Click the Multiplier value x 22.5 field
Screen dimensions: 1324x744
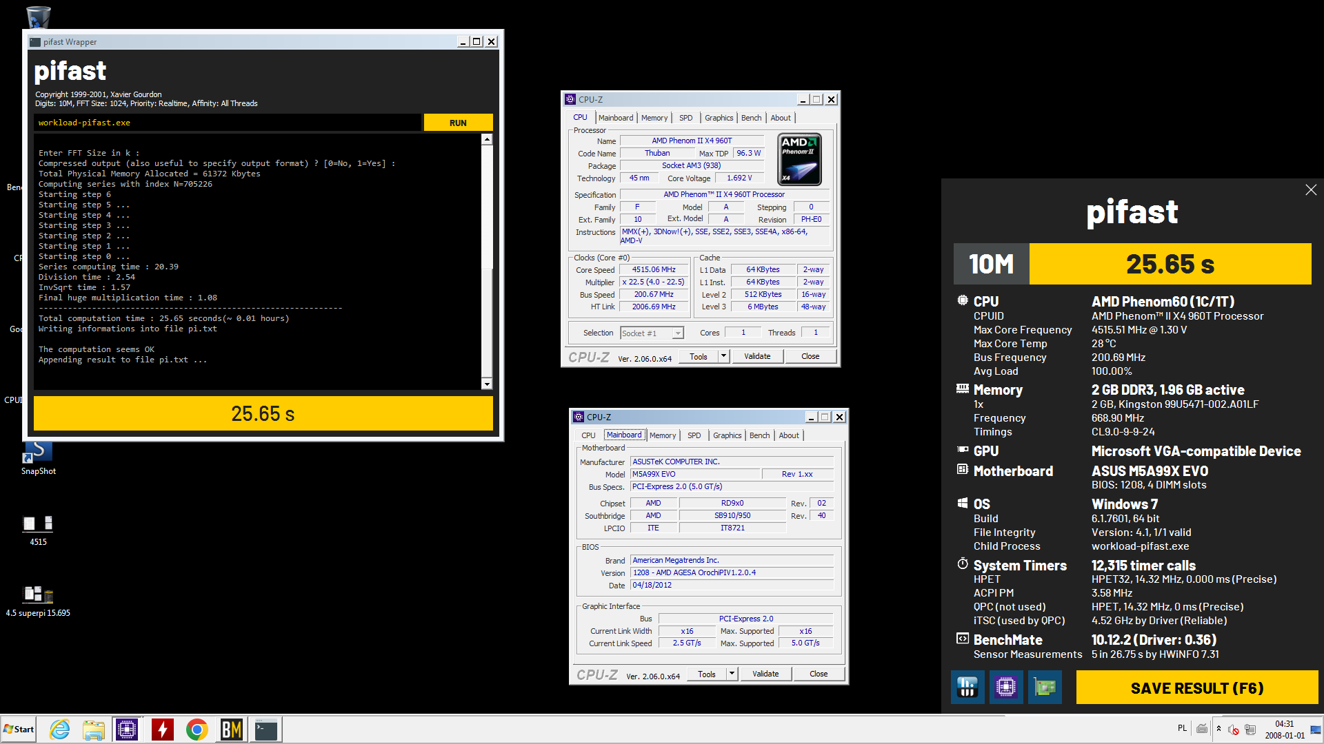[x=654, y=282]
